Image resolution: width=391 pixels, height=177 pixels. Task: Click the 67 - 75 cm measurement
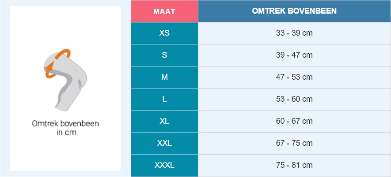tap(294, 143)
